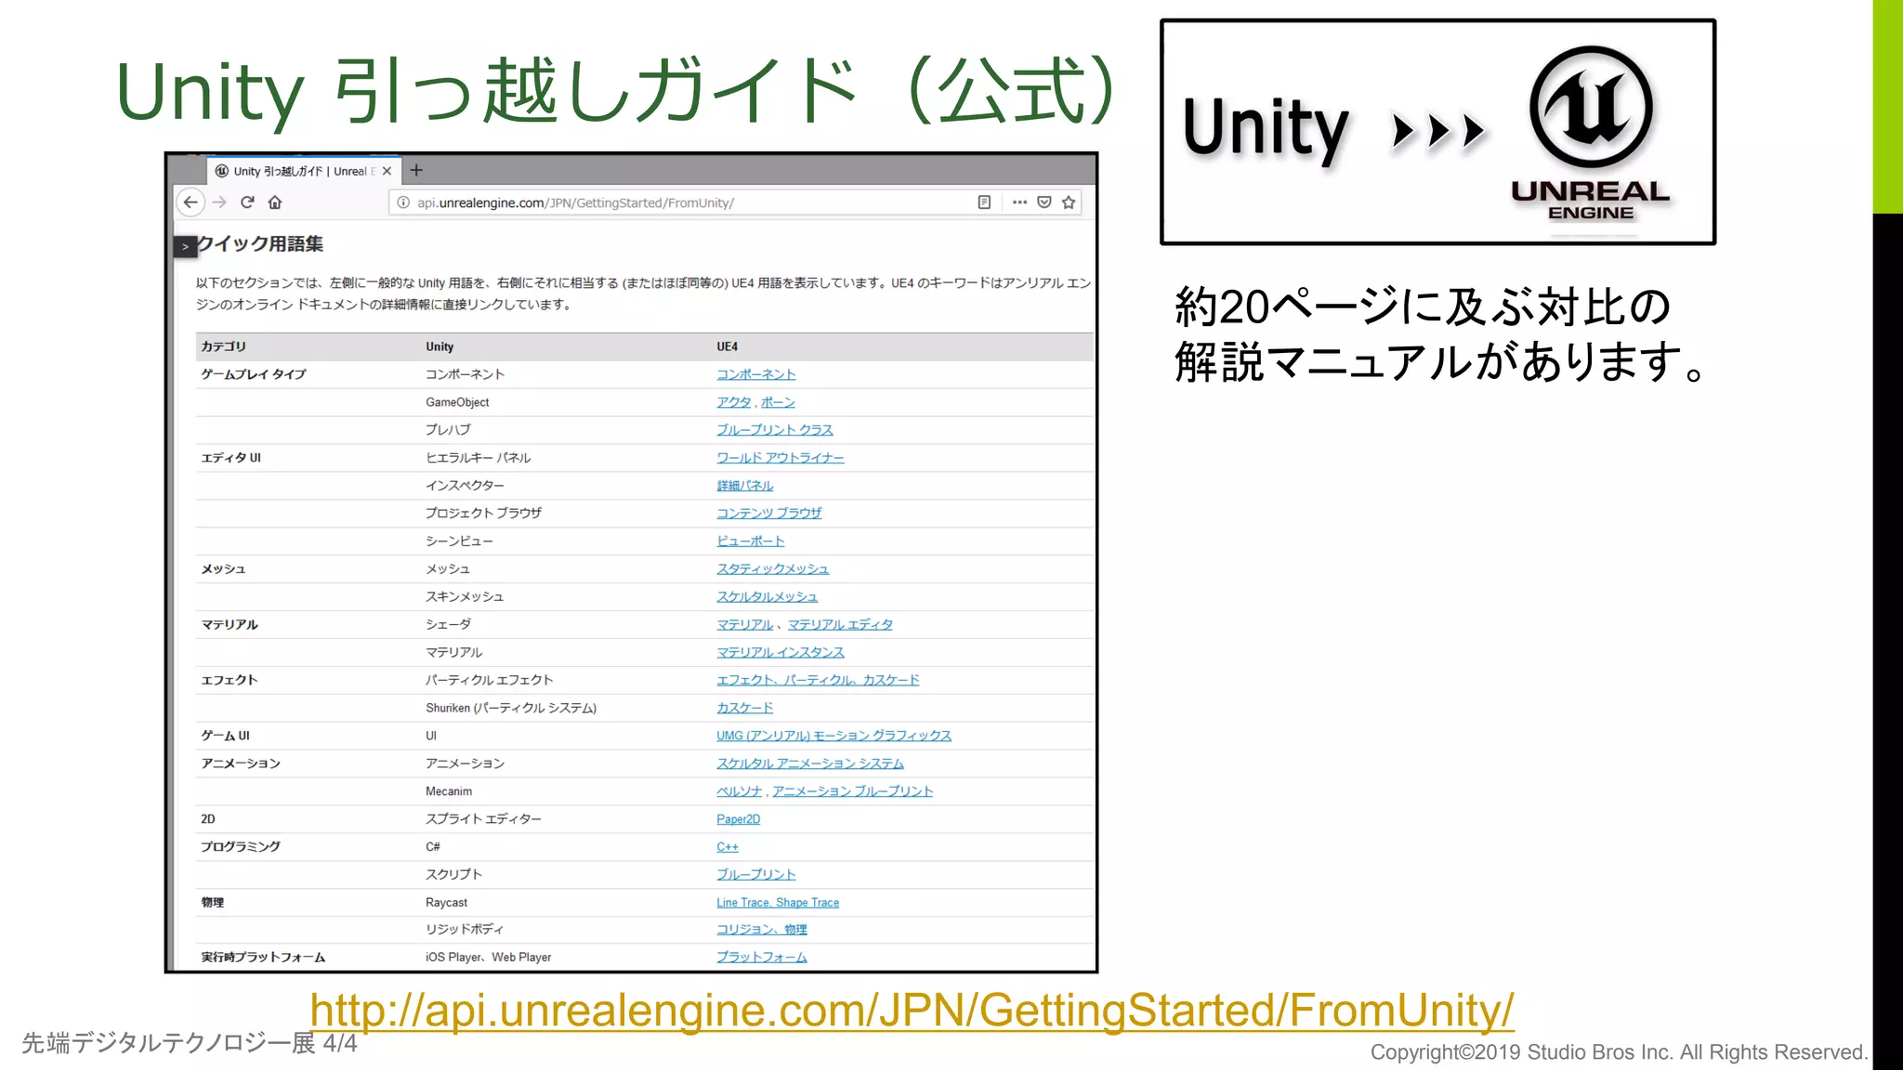This screenshot has height=1070, width=1903.
Task: Select the ヒエラルキー パネル cell
Action: [478, 458]
